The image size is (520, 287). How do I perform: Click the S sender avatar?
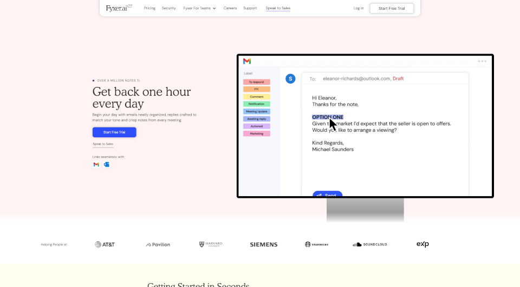point(290,79)
